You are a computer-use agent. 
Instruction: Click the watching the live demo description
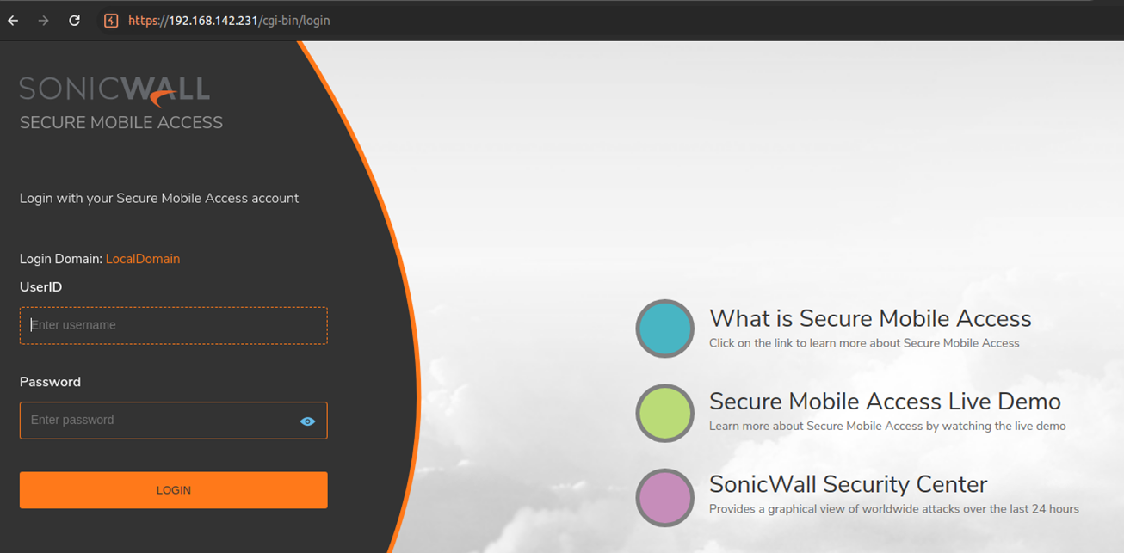tap(887, 426)
